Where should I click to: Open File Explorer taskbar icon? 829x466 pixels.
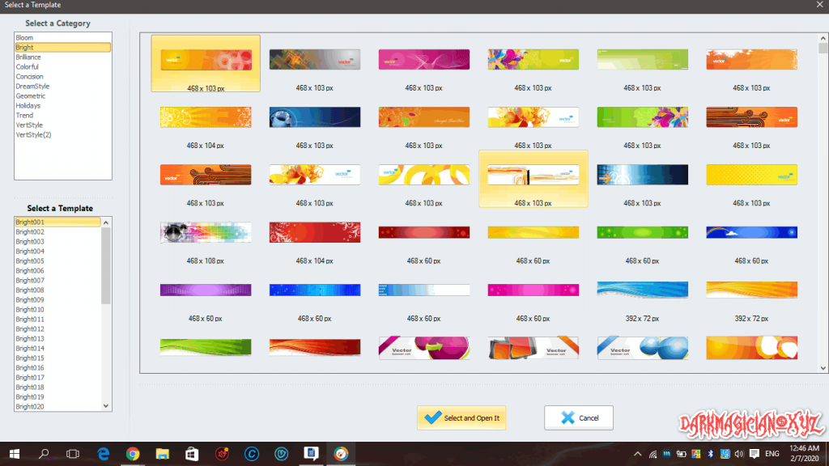point(162,454)
